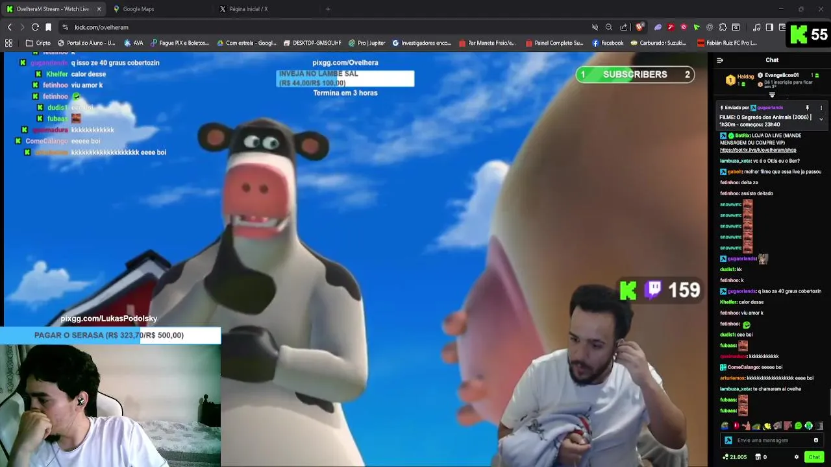Screen dimensions: 831x467
Task: Insert the green smiley face emote
Action: (798, 426)
